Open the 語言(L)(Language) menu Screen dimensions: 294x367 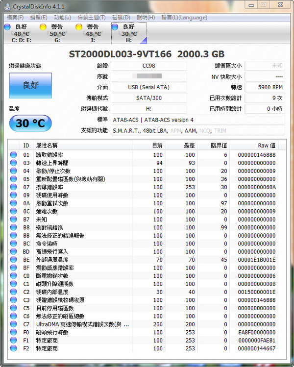tap(184, 17)
